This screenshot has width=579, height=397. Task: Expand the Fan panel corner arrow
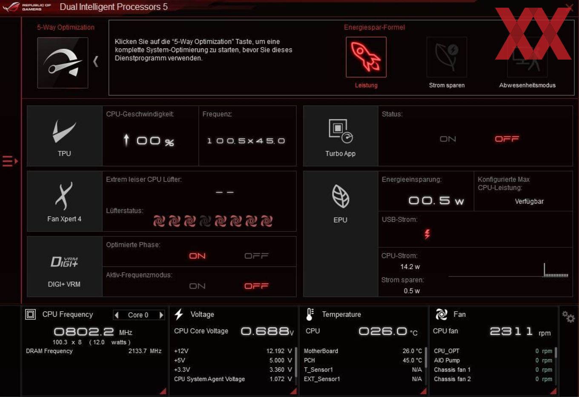tap(553, 391)
